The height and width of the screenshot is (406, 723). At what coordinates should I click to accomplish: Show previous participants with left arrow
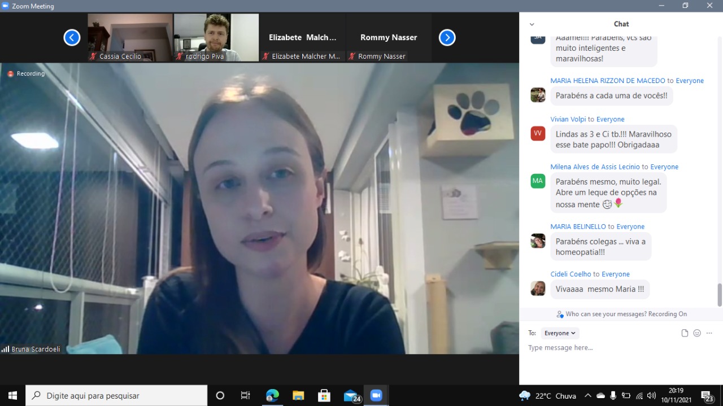[x=72, y=38]
